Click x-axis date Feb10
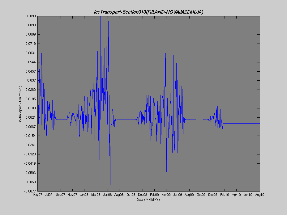Screen dimensions: 287x215 pyautogui.click(x=225, y=195)
